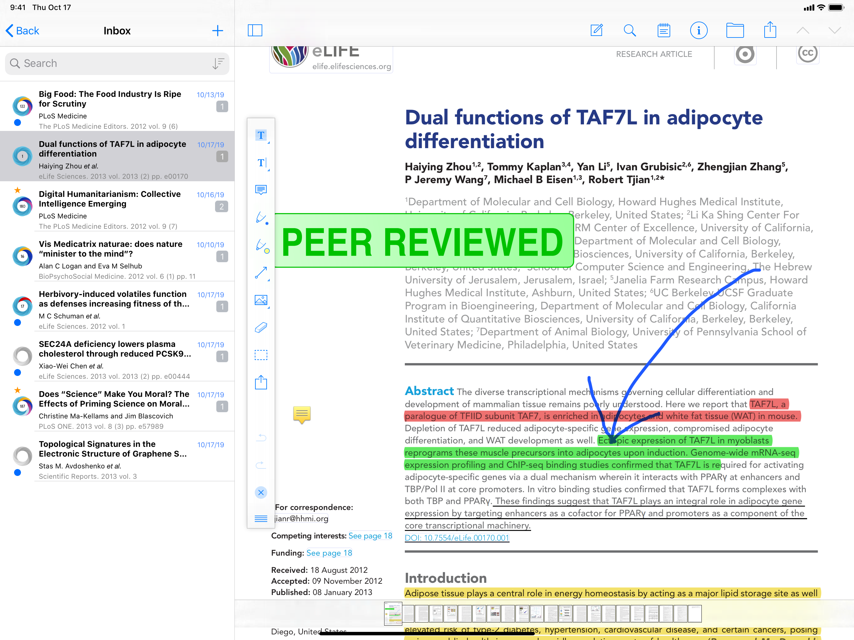Viewport: 854px width, 640px height.
Task: Select the image stamp tool
Action: 261,300
